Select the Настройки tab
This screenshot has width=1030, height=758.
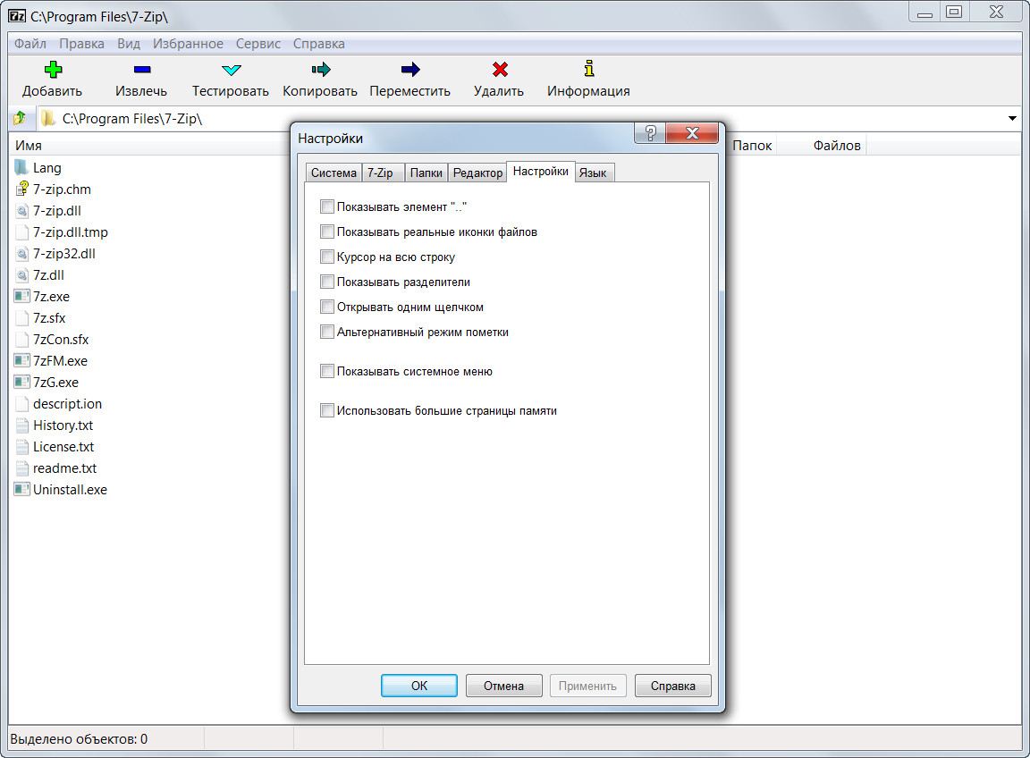coord(541,172)
